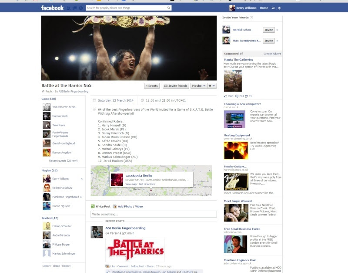Open ASI Berlin Fingerboarding host link
348x273 pixels.
click(73, 92)
